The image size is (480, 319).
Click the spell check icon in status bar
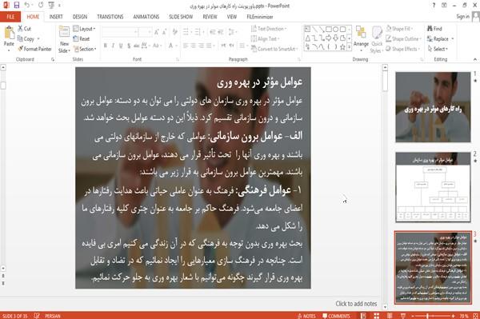pos(37,316)
